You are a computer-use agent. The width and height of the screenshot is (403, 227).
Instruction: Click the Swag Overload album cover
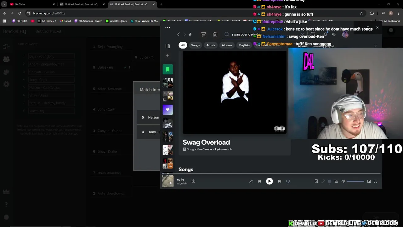pos(235,92)
